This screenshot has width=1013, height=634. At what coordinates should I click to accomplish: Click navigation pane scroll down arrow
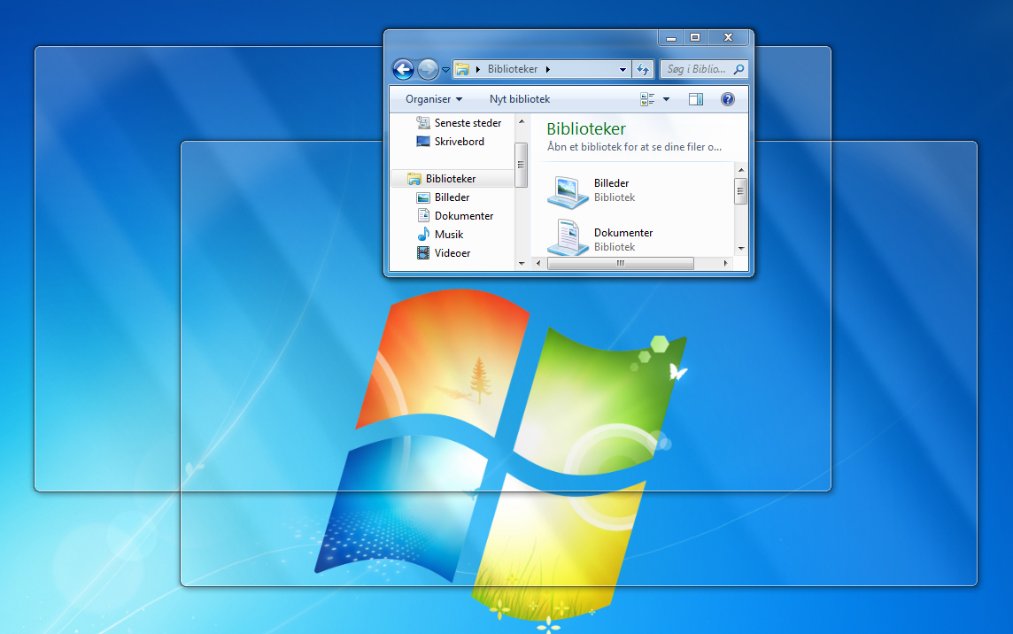pyautogui.click(x=522, y=264)
